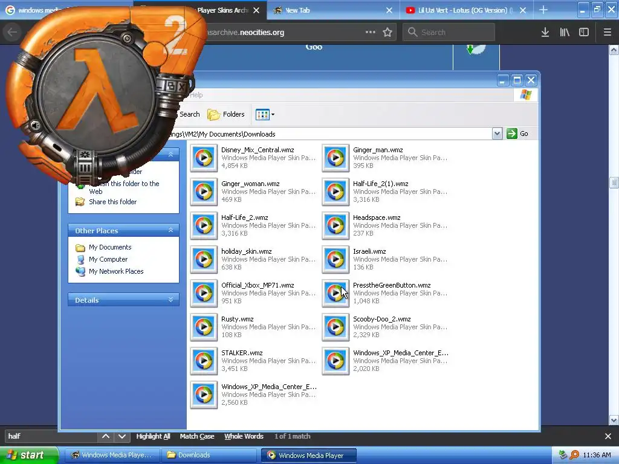Open the Firefox hamburger menu
619x464 pixels.
tap(607, 33)
